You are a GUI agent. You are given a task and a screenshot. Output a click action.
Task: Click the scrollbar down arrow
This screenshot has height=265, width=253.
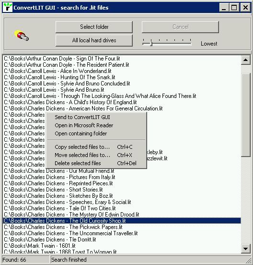click(246, 249)
